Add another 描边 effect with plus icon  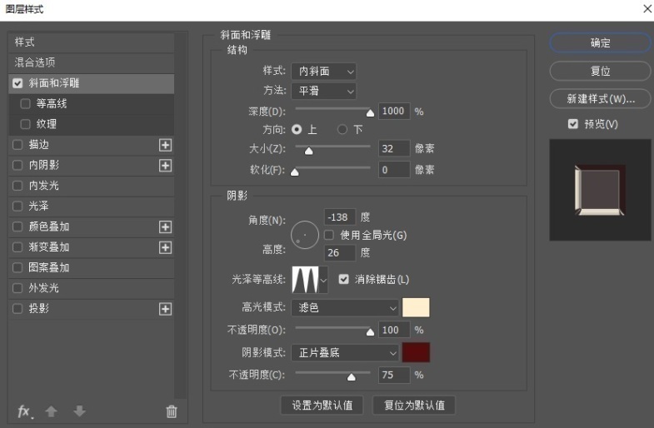[165, 145]
